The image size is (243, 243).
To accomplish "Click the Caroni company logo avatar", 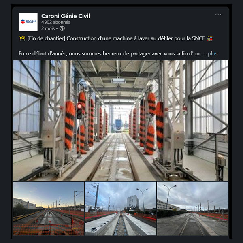I will click(x=28, y=22).
